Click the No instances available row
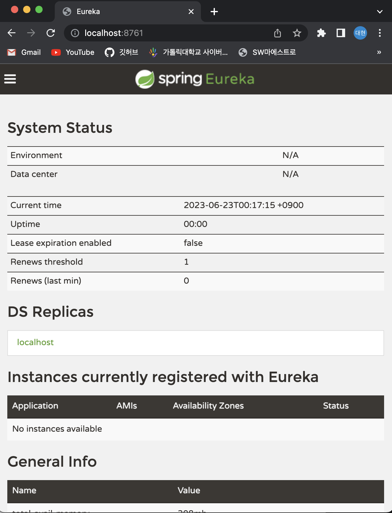 click(196, 429)
